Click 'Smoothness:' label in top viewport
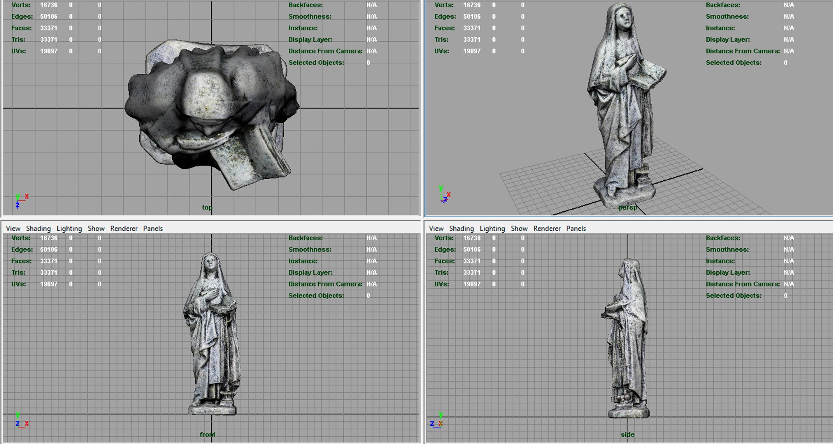Screen dimensions: 833x444 [x=310, y=16]
